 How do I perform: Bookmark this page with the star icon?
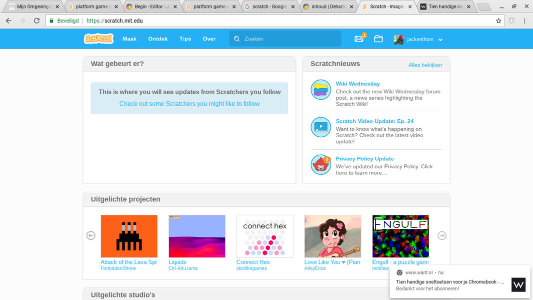(x=498, y=21)
